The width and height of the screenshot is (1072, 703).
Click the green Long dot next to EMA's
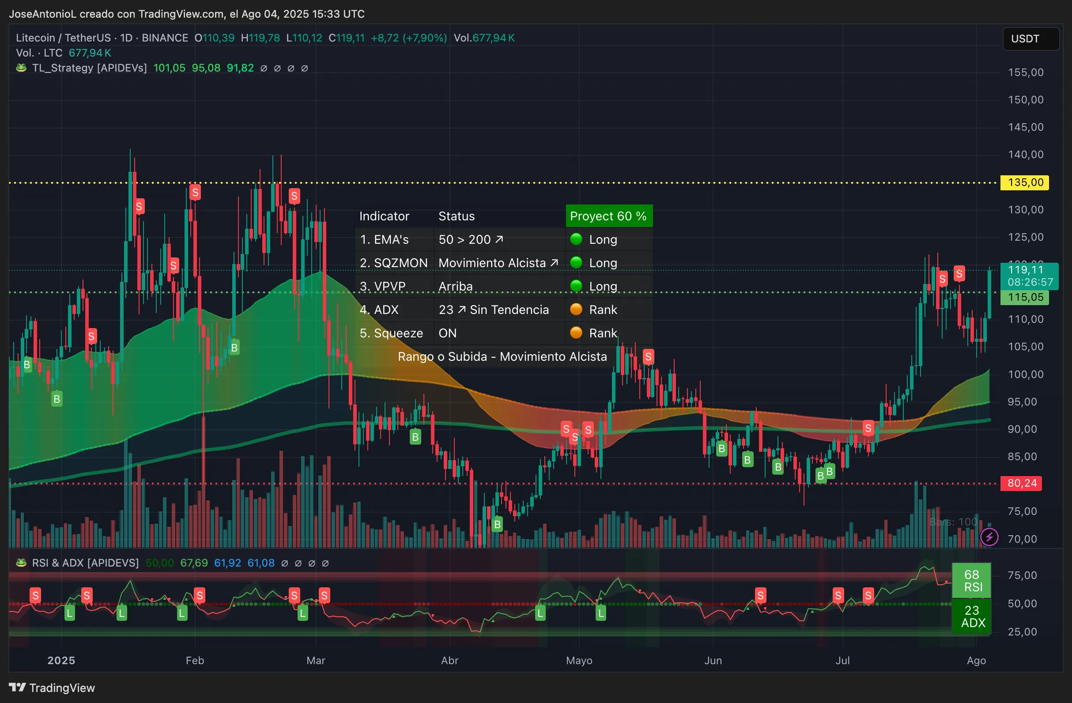click(577, 239)
